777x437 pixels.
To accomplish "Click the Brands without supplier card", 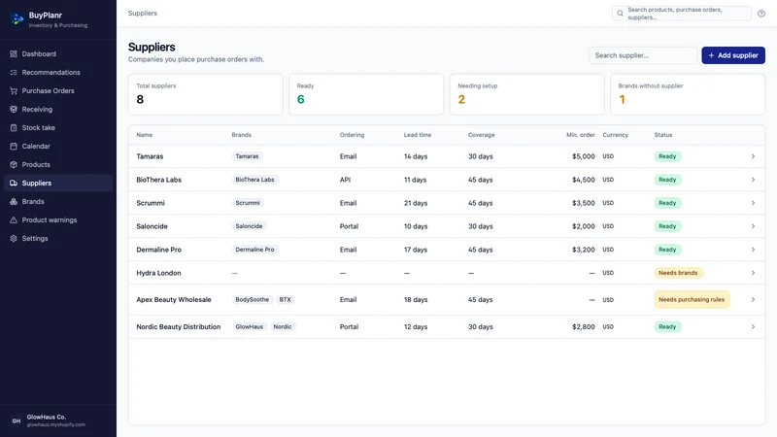I will (688, 94).
